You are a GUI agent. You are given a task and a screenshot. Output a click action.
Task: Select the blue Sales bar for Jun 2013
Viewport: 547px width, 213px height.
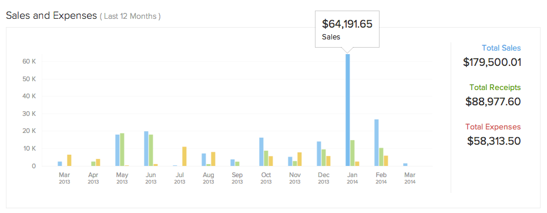tap(146, 149)
